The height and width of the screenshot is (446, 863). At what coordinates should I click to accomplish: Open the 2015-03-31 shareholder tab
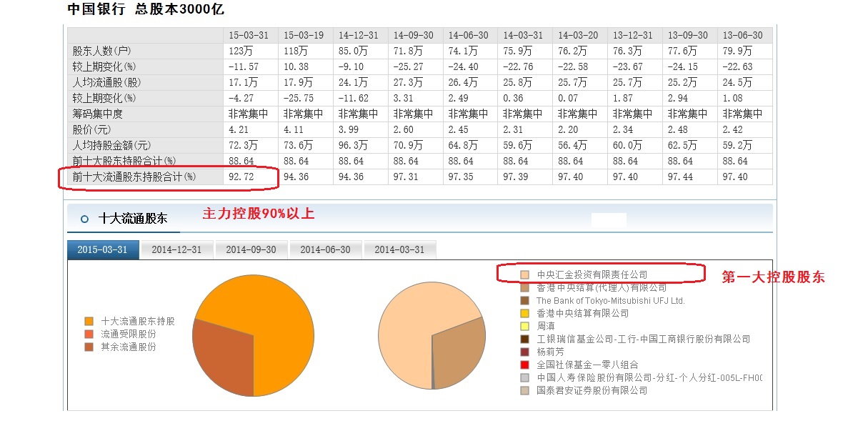point(103,250)
